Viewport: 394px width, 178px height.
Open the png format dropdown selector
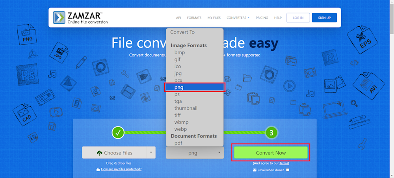195,153
